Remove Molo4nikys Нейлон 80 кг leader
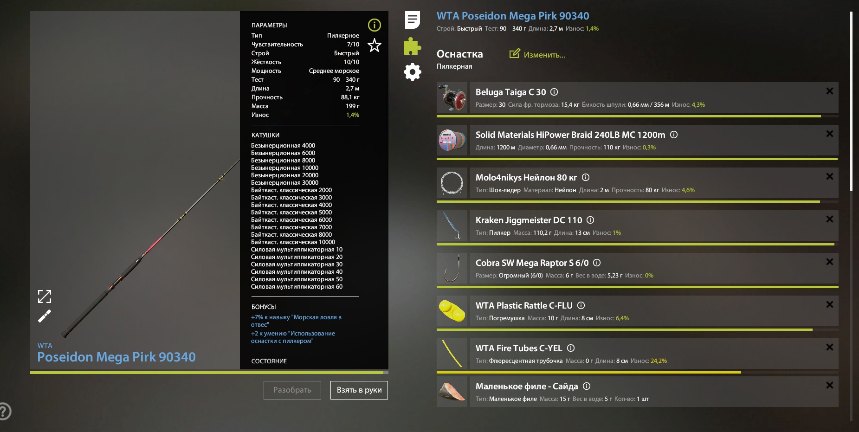Image resolution: width=859 pixels, height=432 pixels. 830,176
